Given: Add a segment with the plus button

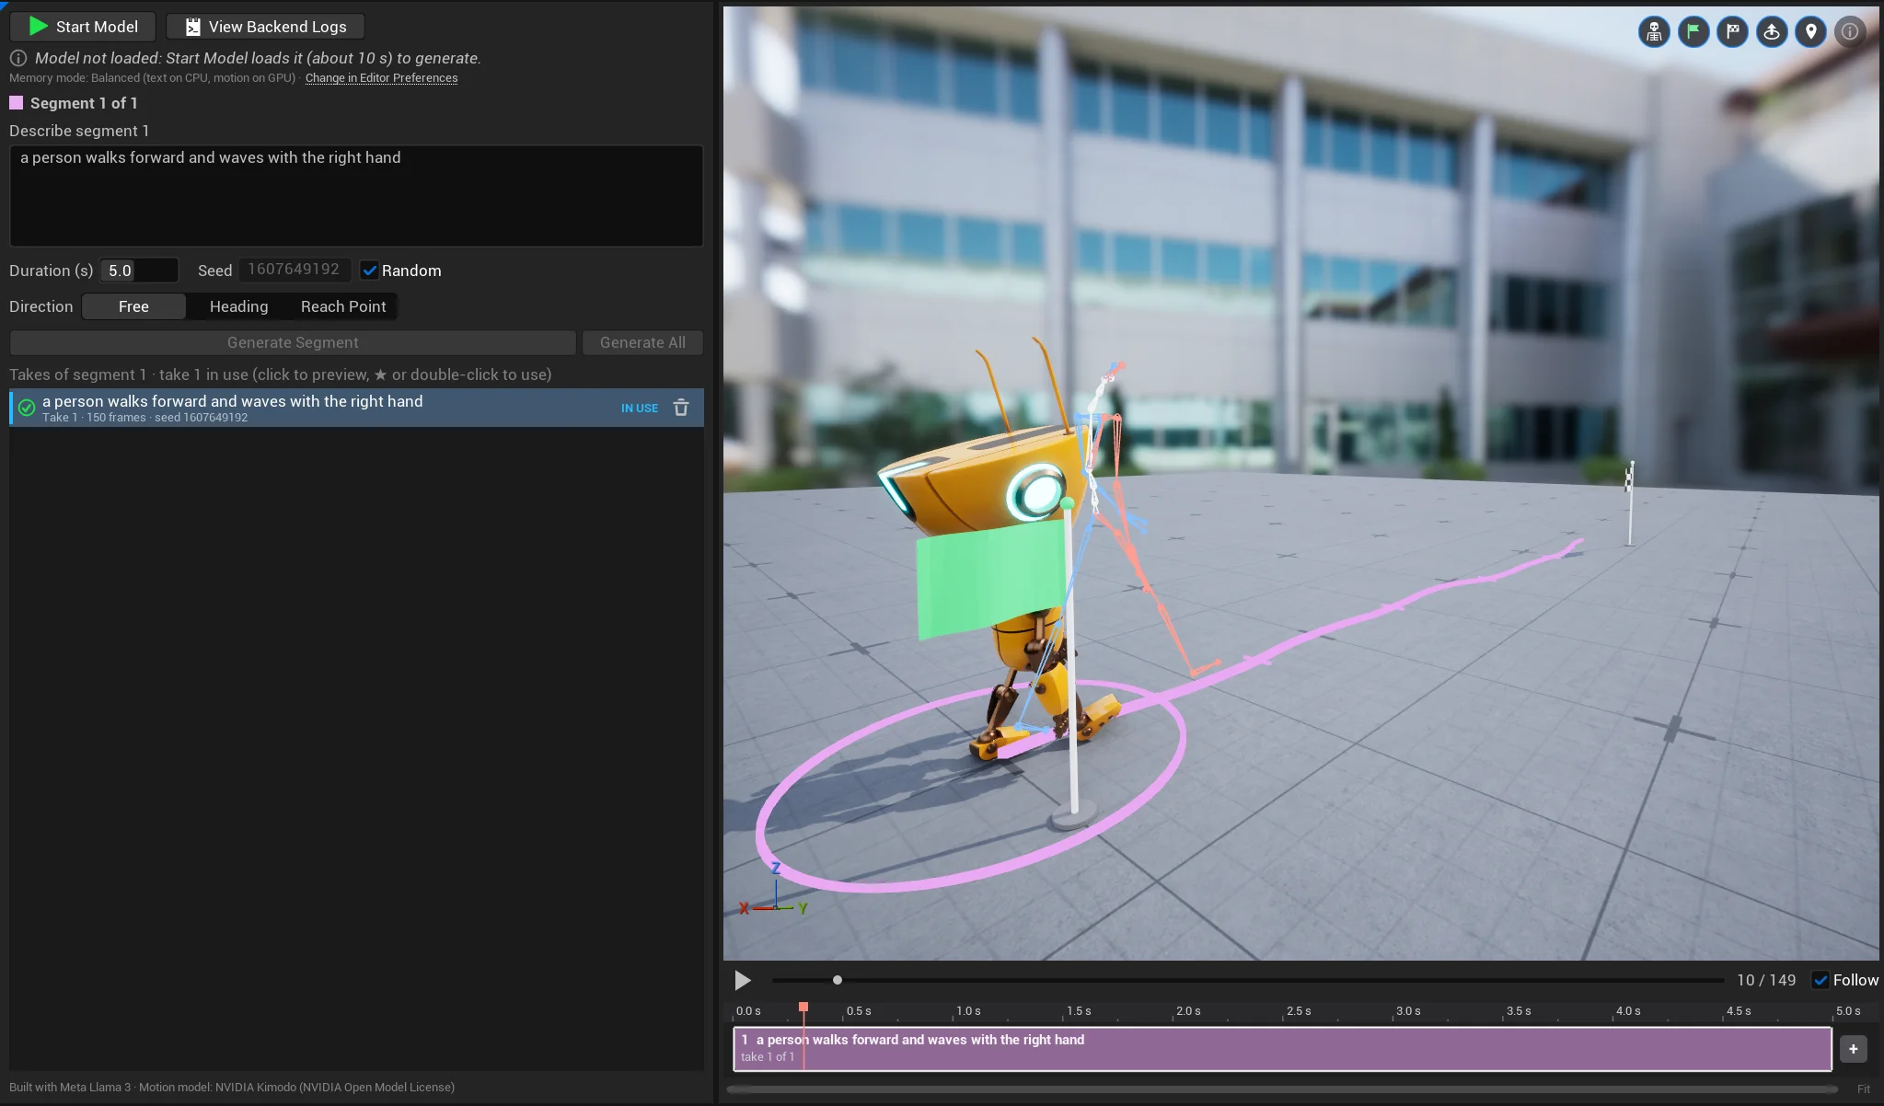Looking at the screenshot, I should 1854,1049.
